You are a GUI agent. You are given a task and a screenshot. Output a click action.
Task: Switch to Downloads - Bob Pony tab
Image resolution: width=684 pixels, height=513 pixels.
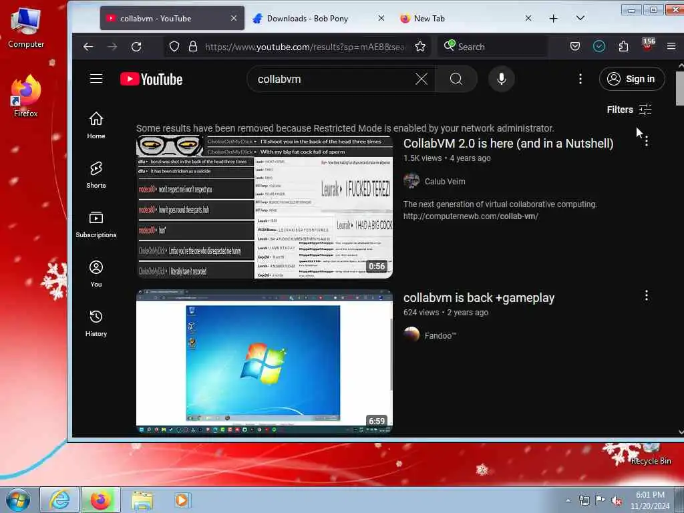point(319,18)
